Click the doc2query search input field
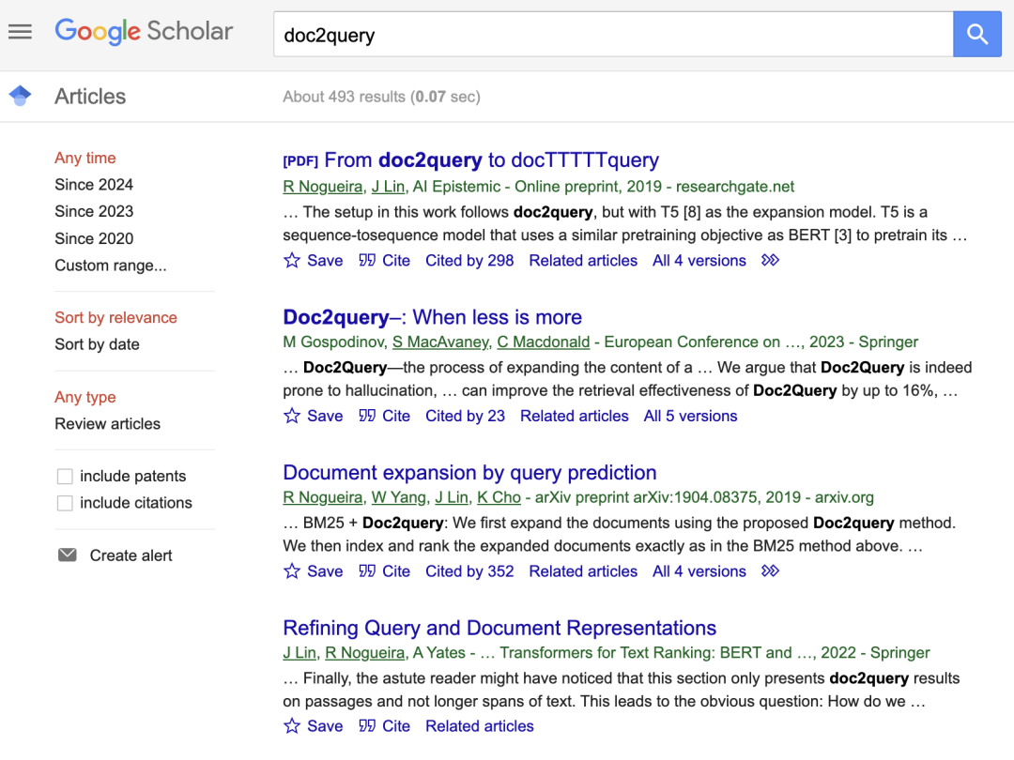This screenshot has width=1014, height=760. coord(612,35)
